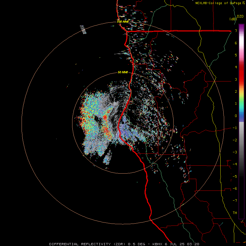
Task: Click the ZDR color scale bar
Action: coord(241,121)
